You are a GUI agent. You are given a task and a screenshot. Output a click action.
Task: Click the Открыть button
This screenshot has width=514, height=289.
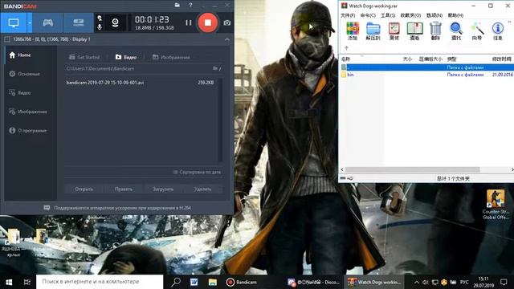click(84, 189)
